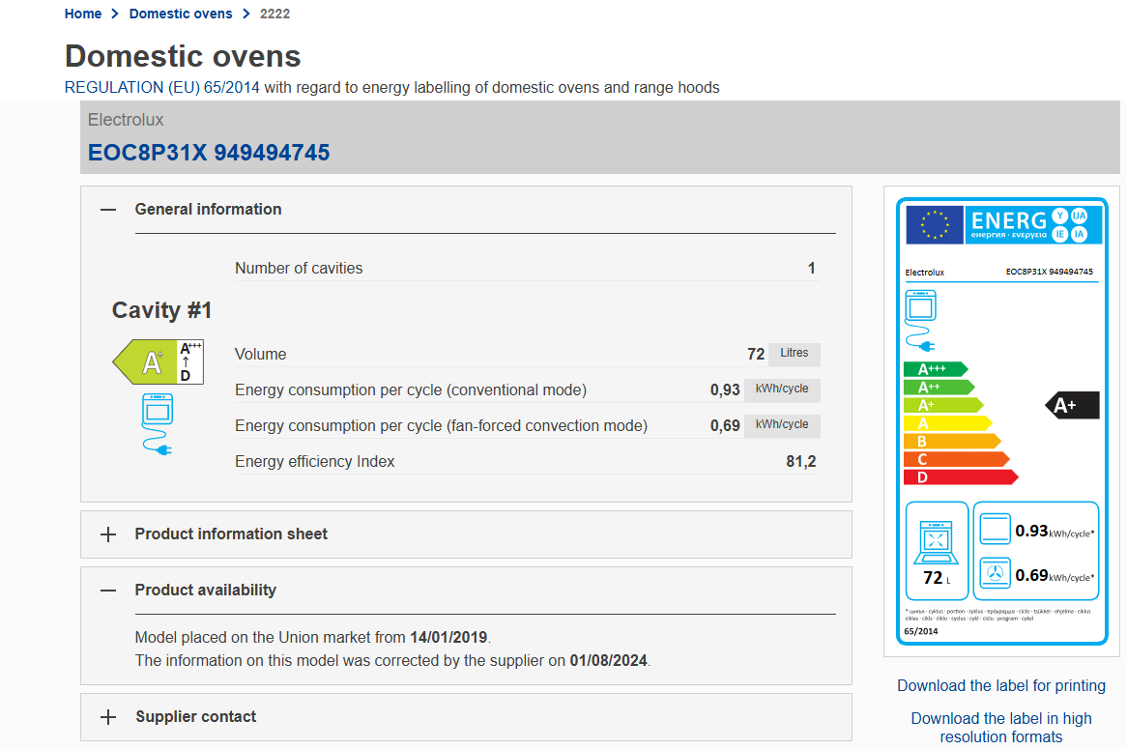The image size is (1127, 750).
Task: Click the green A+++ bar on label
Action: point(934,369)
